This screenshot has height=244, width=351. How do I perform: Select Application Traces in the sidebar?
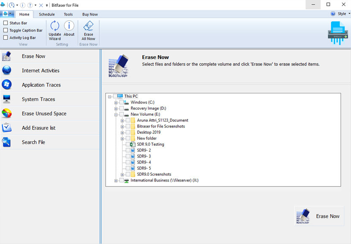pos(50,85)
